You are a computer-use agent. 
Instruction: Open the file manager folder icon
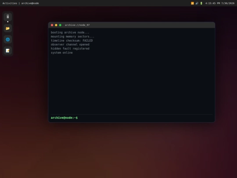[x=8, y=28]
